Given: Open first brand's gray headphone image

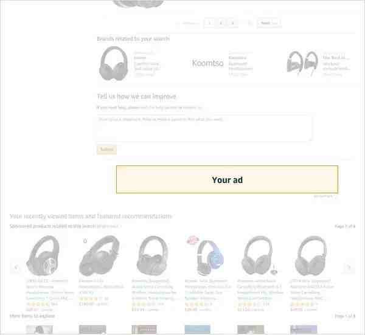Looking at the screenshot, I should coord(113,63).
